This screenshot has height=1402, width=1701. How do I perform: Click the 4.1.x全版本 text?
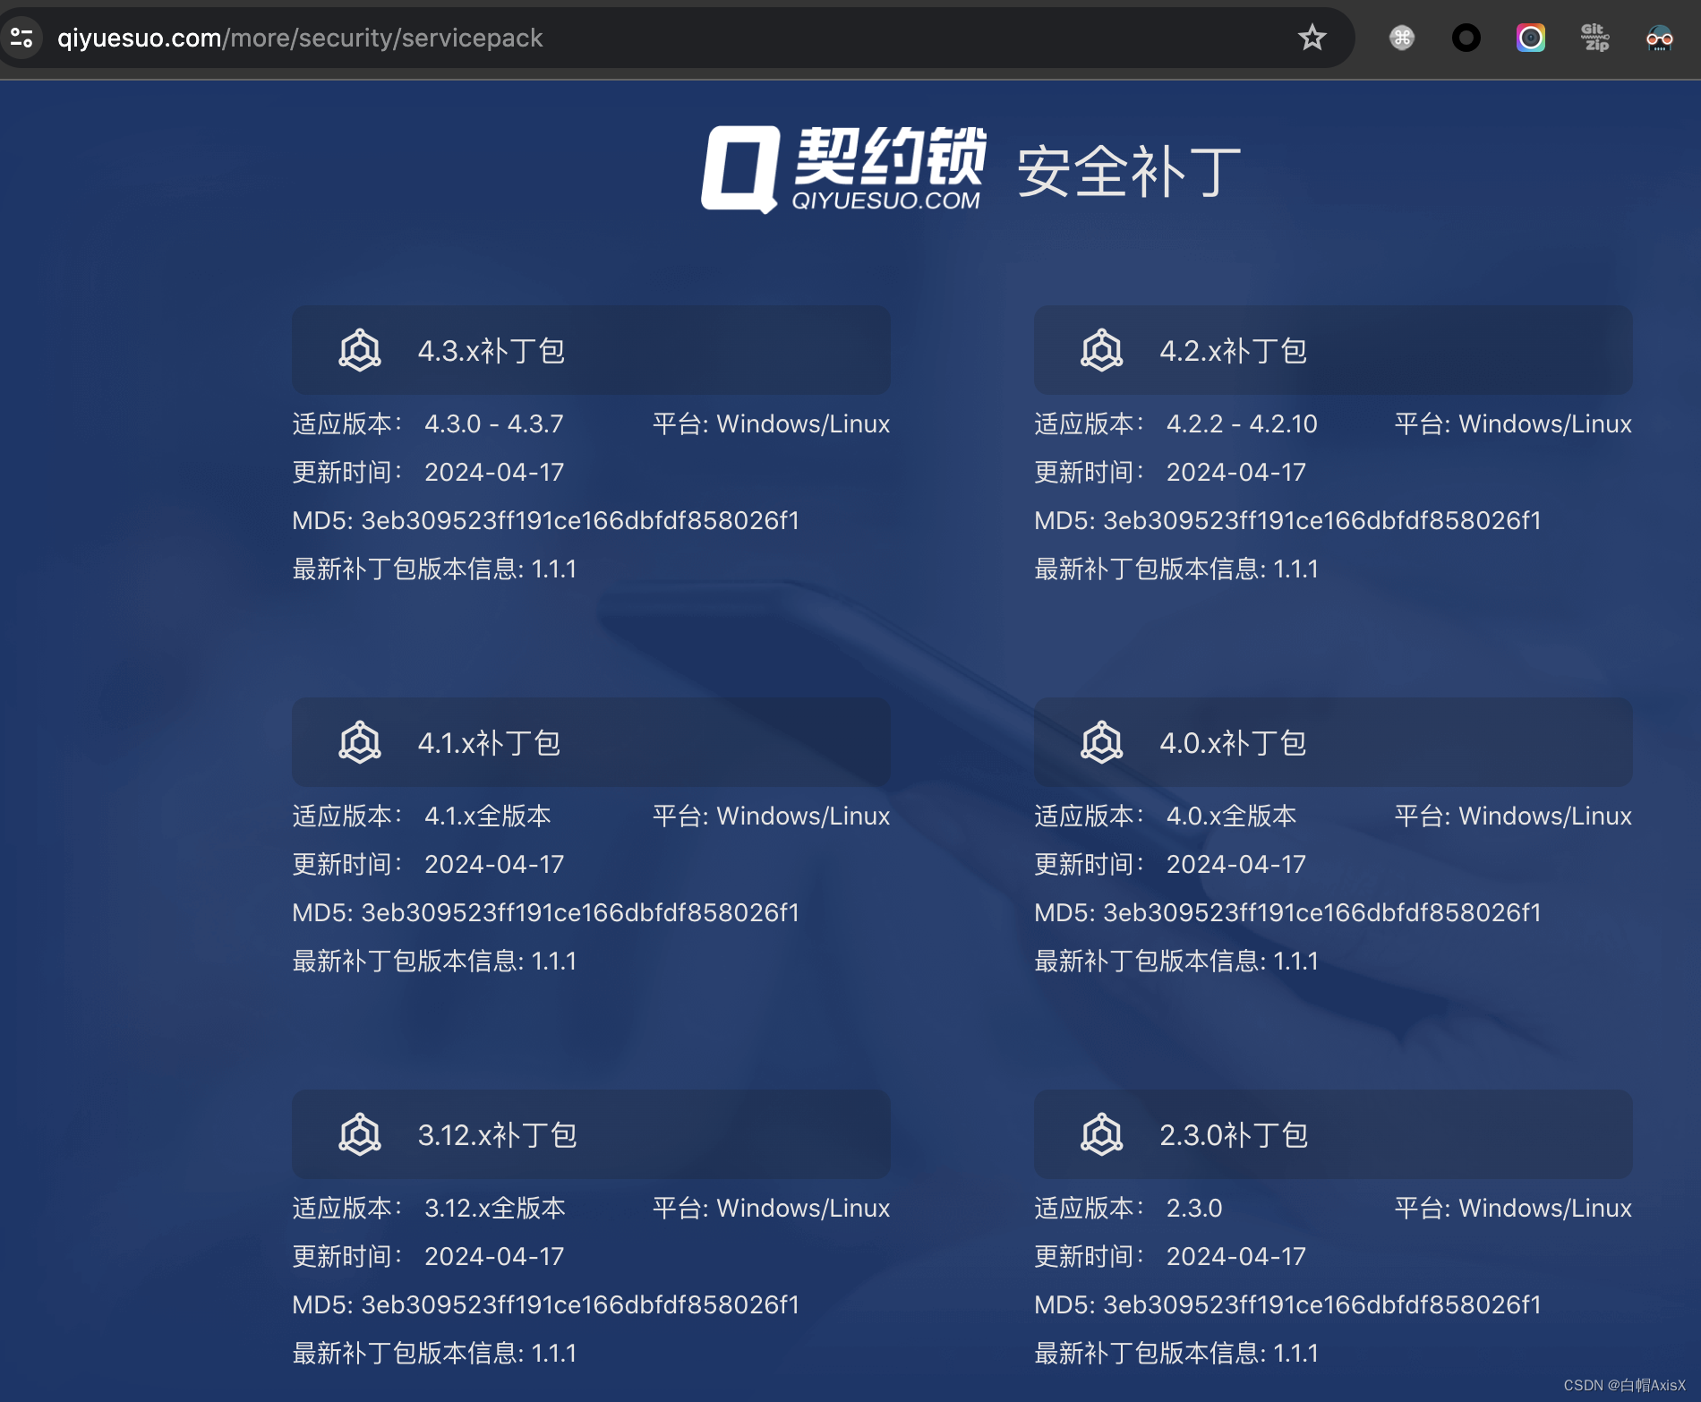488,816
